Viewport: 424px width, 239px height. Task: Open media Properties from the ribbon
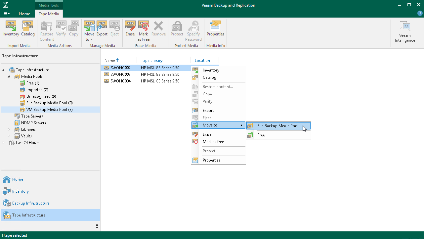click(215, 29)
